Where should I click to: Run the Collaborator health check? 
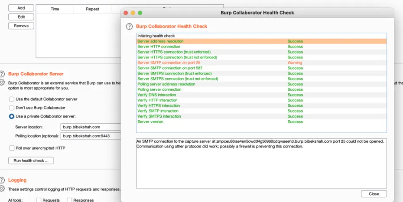pyautogui.click(x=31, y=160)
